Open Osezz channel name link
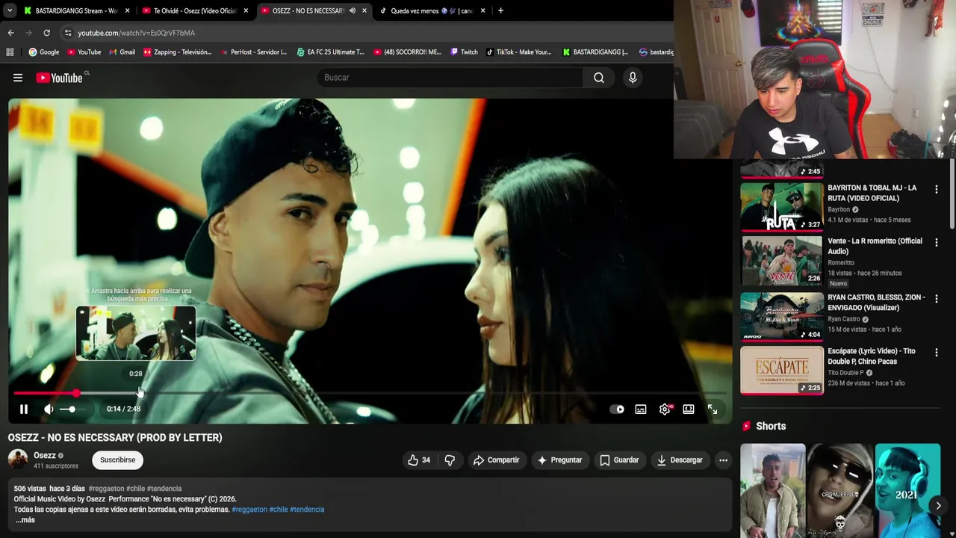956x538 pixels. [x=45, y=455]
